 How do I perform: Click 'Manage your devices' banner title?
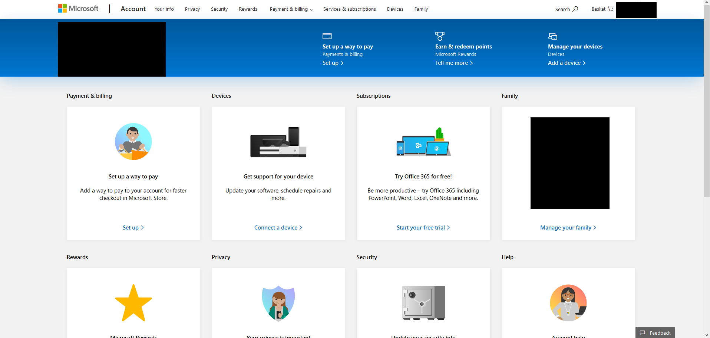coord(575,47)
